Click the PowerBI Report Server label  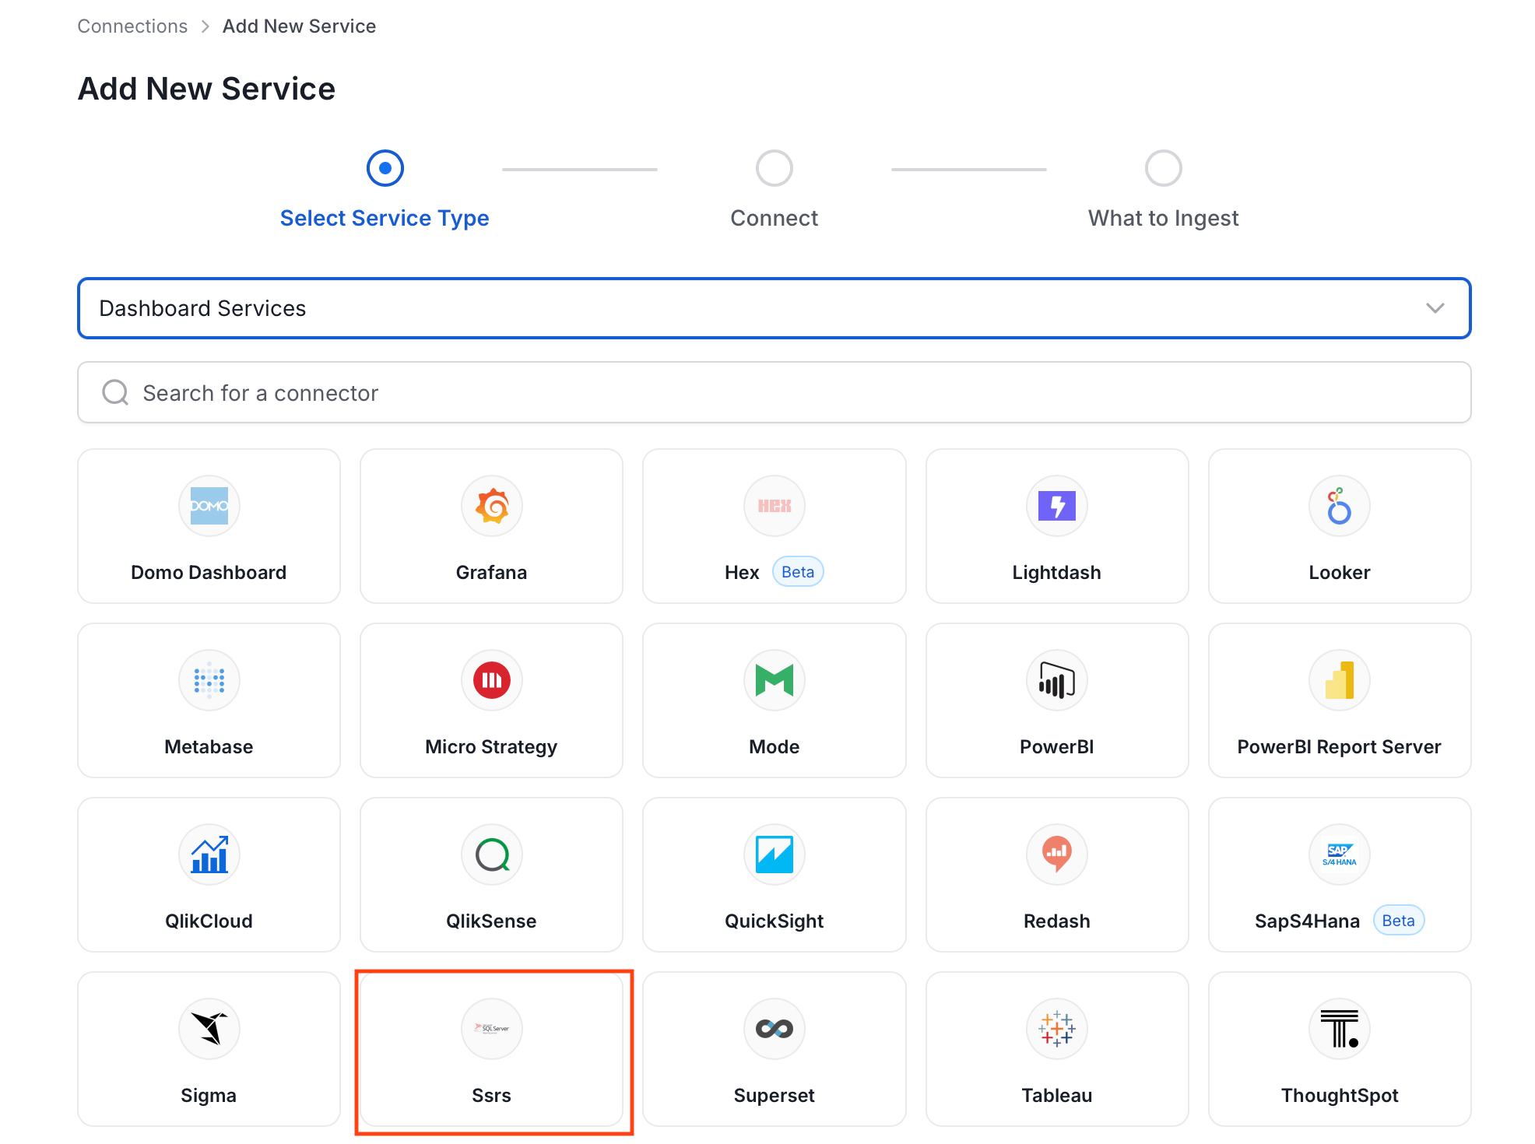(x=1340, y=747)
